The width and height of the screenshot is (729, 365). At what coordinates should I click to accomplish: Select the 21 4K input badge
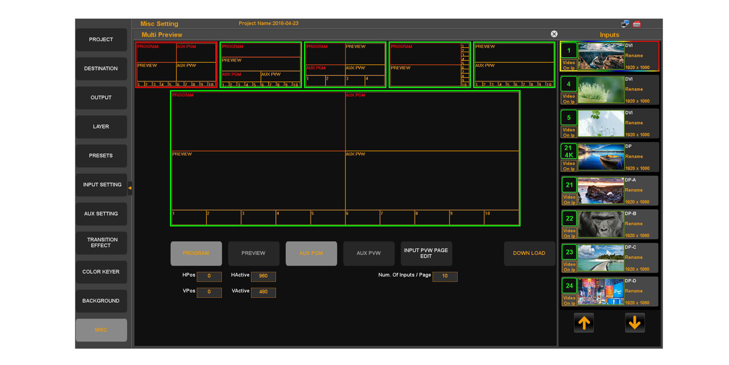569,151
